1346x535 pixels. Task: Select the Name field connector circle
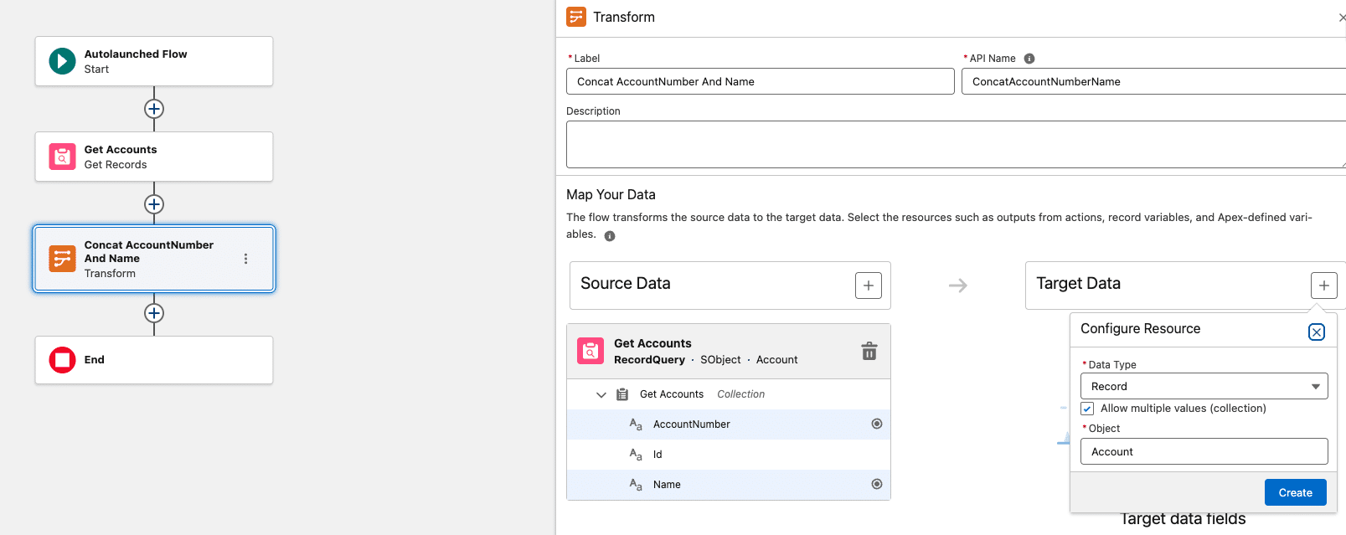click(876, 484)
